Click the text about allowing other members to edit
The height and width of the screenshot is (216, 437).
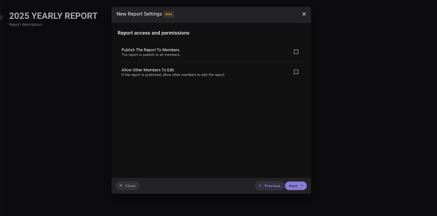(x=173, y=74)
